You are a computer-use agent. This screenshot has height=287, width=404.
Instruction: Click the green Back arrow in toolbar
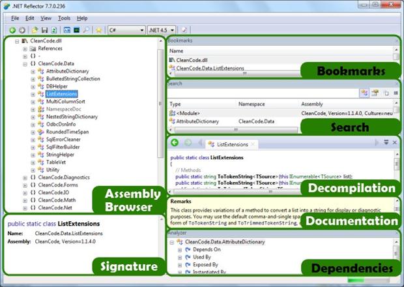pyautogui.click(x=12, y=30)
